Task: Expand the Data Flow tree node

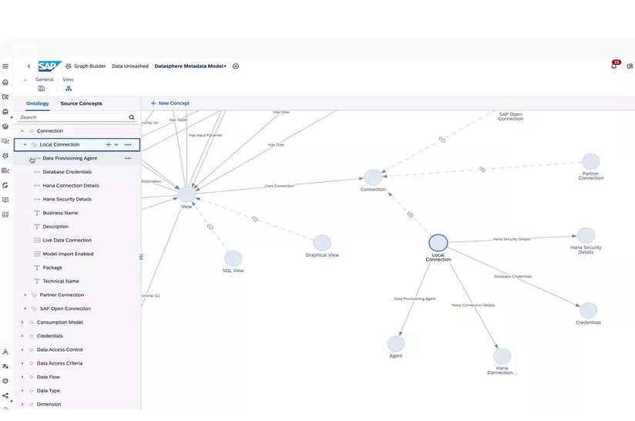Action: [22, 377]
